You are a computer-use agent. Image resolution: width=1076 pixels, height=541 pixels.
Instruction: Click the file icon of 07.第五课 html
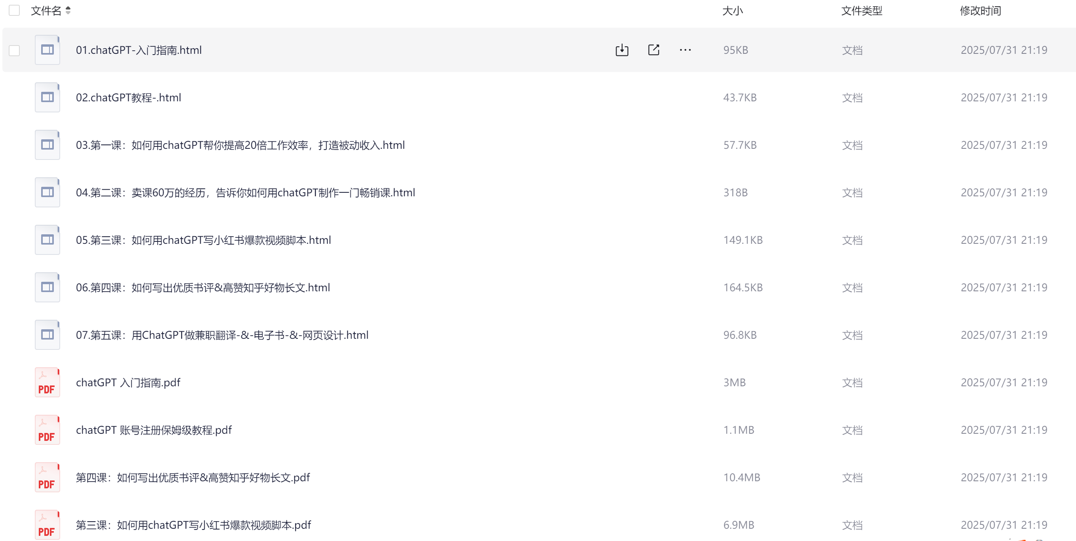click(x=47, y=335)
